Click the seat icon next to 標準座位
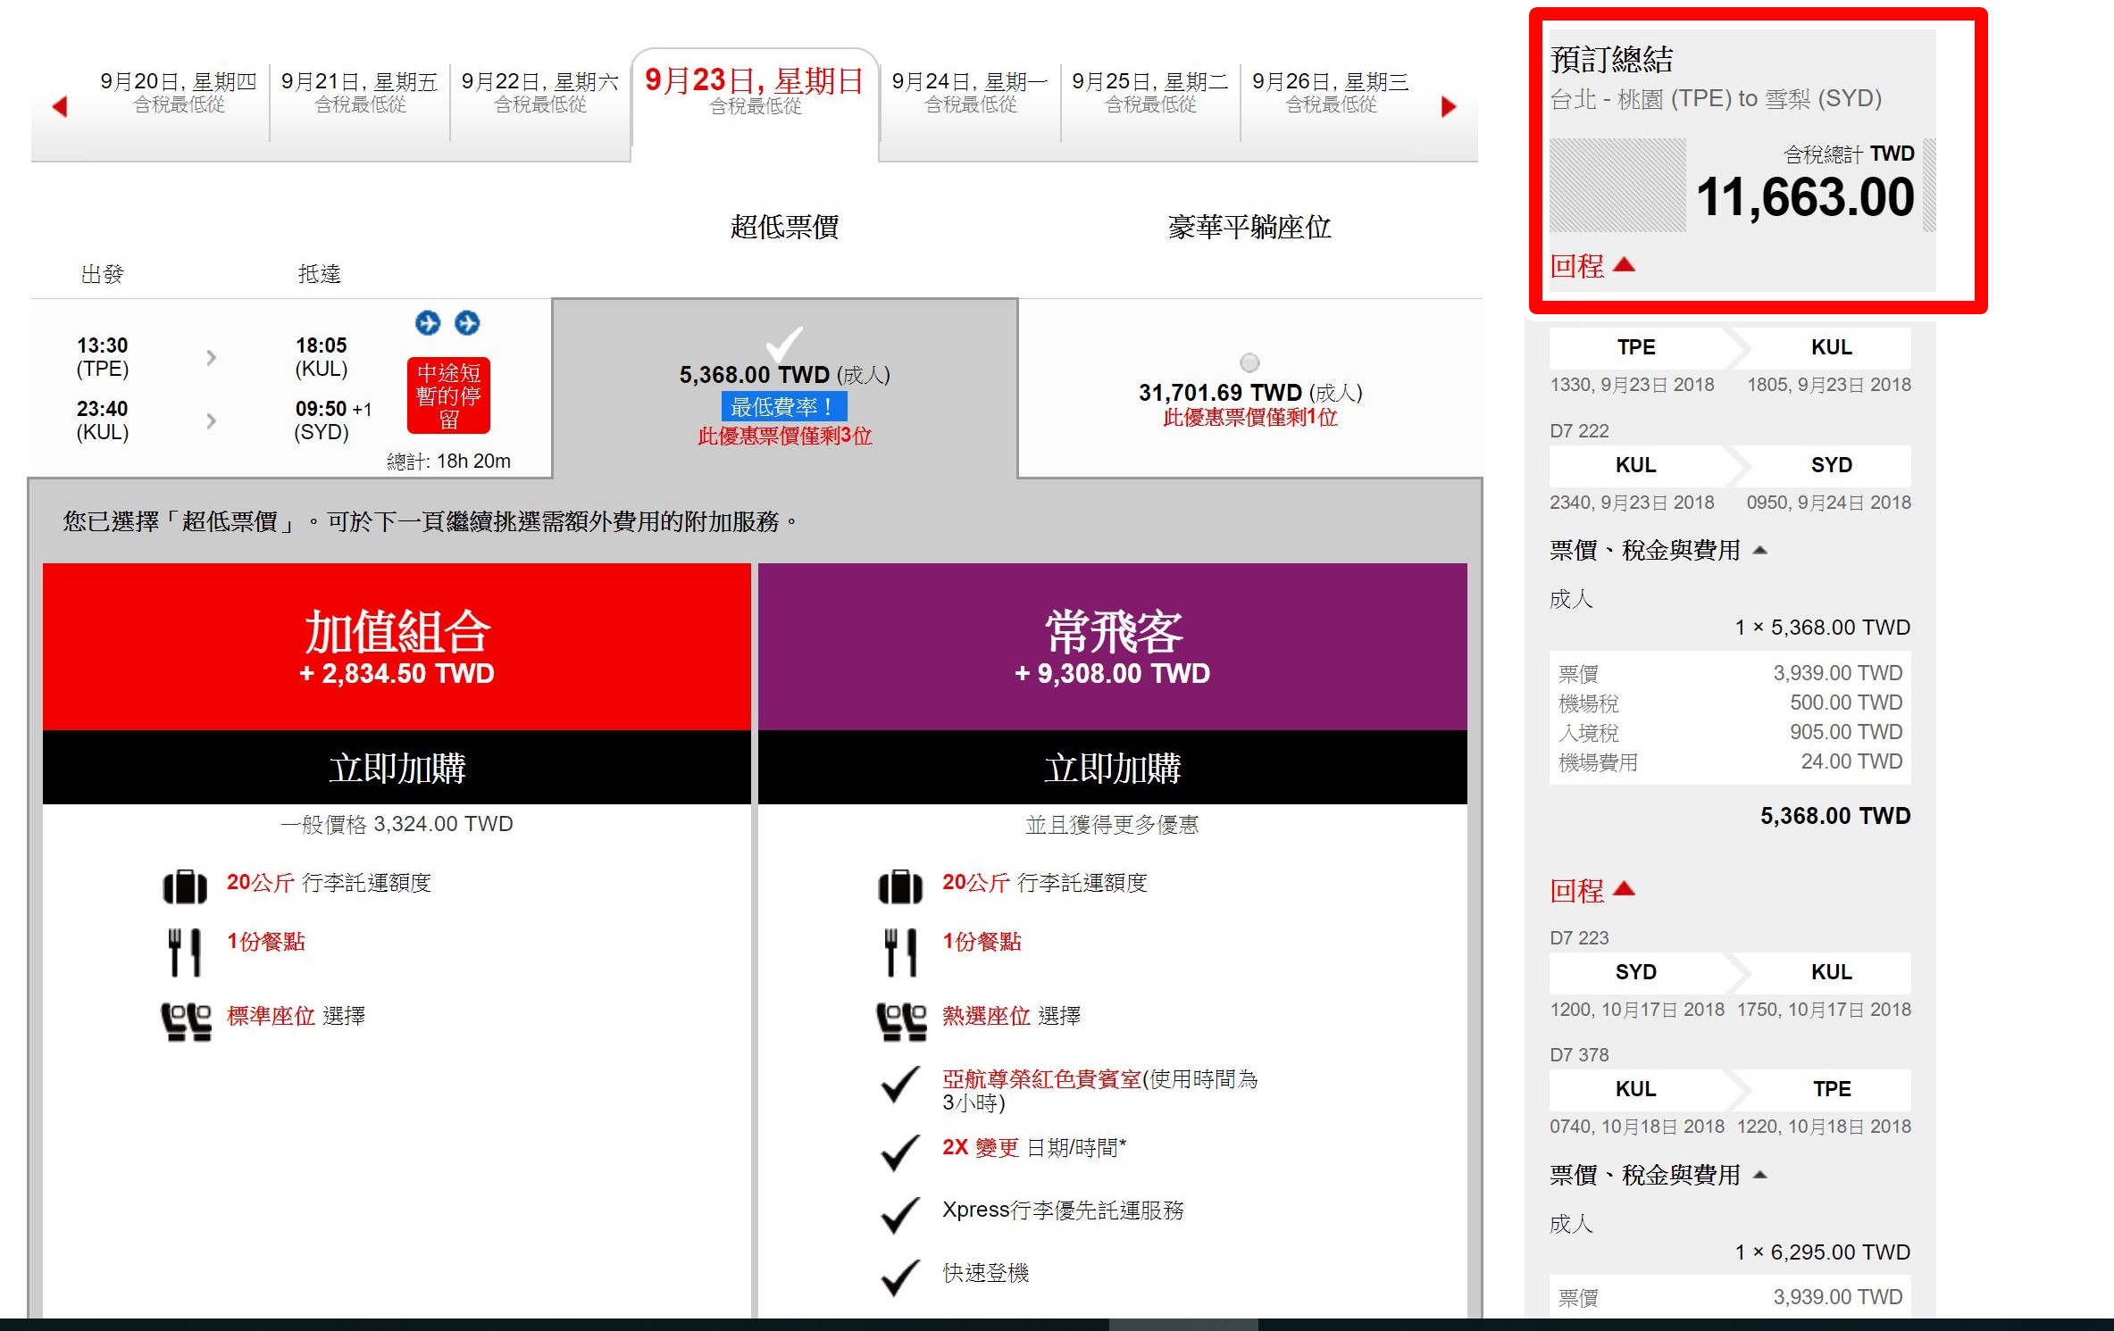This screenshot has height=1331, width=2114. pos(186,1021)
